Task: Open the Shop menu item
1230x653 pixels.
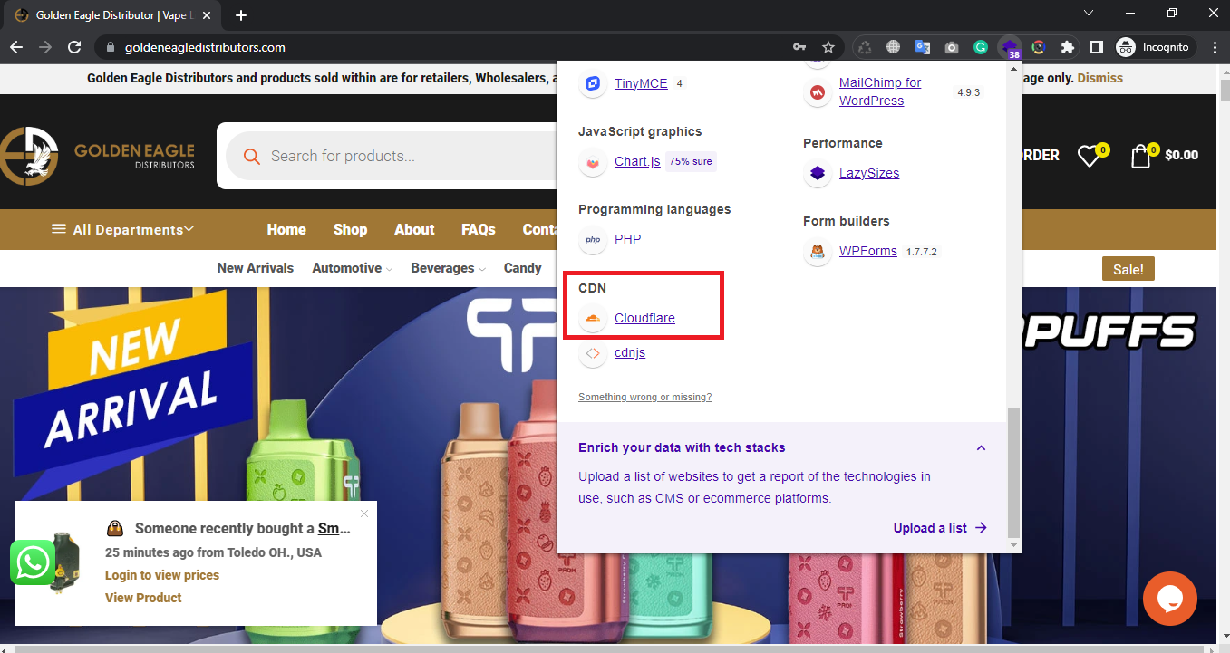Action: point(350,229)
